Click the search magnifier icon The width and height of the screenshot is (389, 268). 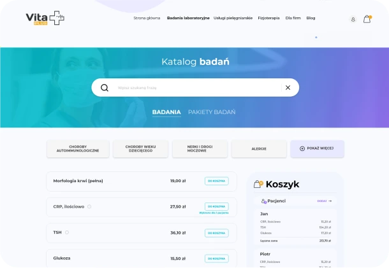(105, 88)
